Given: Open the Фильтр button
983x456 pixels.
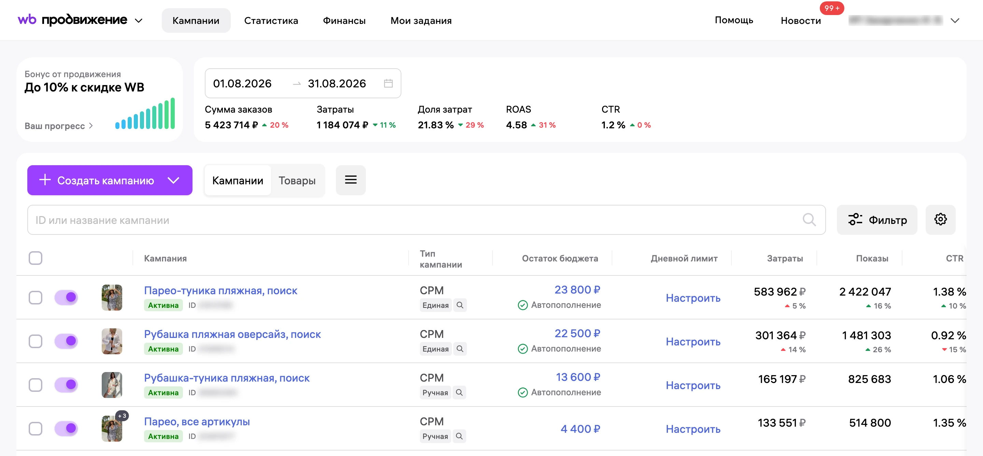Looking at the screenshot, I should pos(877,220).
